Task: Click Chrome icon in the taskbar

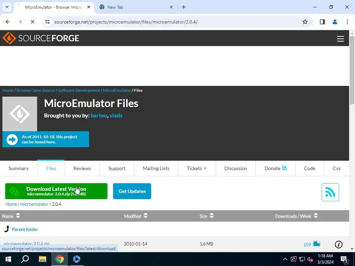Action: click(60, 259)
